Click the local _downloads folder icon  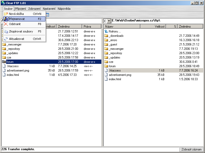[106, 36]
